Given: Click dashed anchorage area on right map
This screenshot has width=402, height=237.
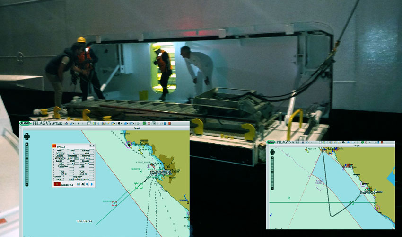Looking at the screenshot, I should coord(320,184).
